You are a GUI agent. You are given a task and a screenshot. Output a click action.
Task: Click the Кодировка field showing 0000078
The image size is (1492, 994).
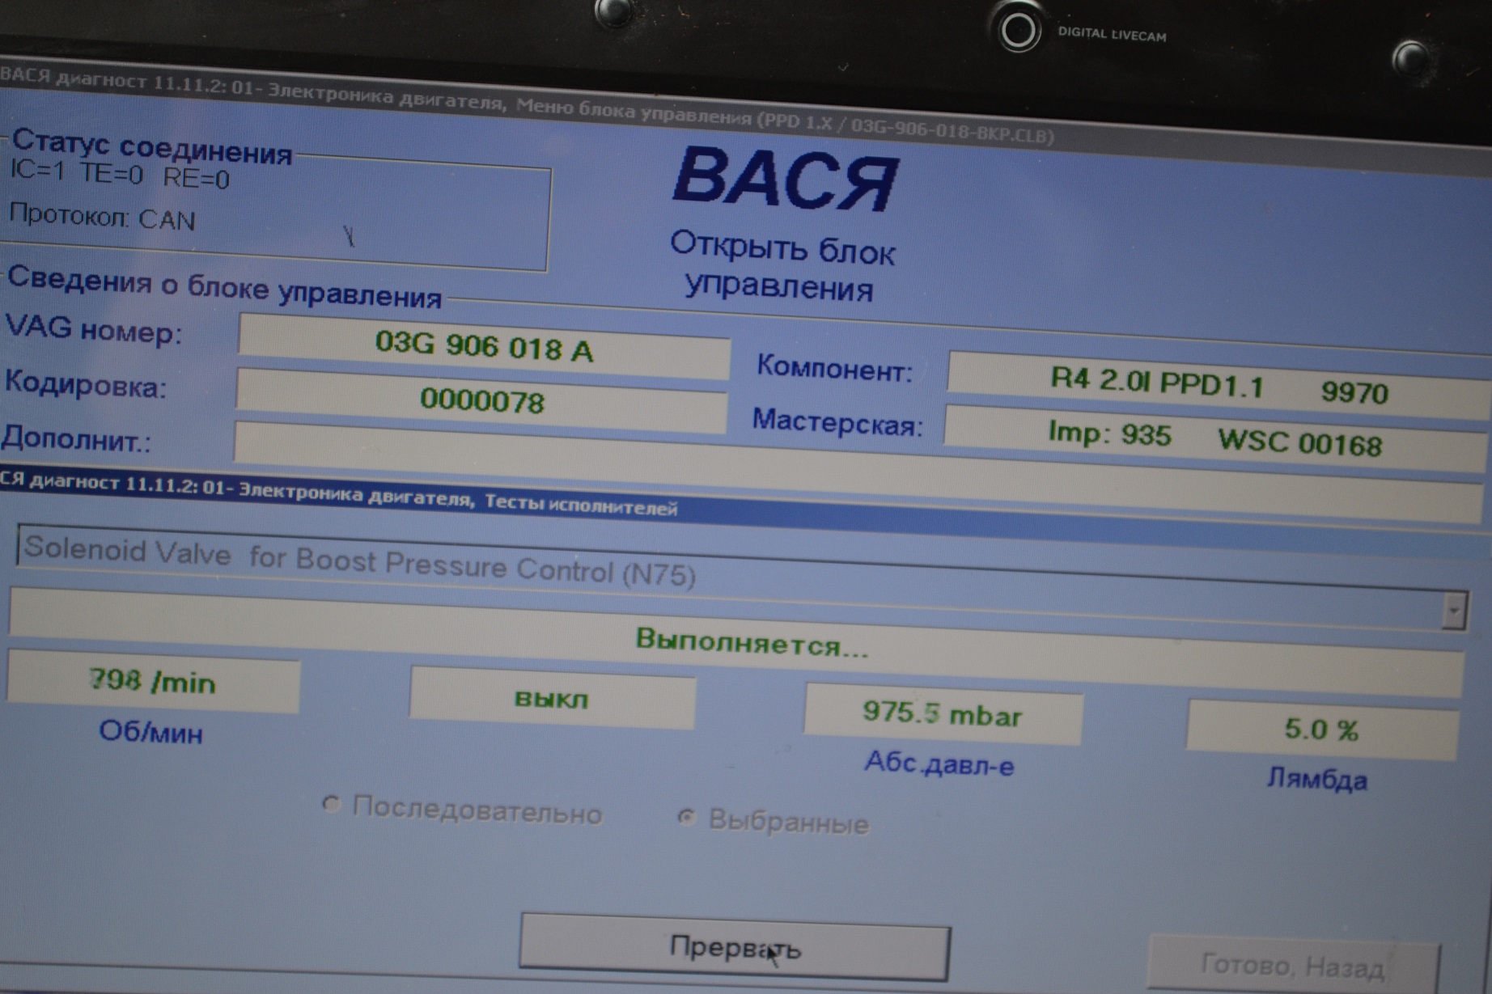[x=481, y=400]
